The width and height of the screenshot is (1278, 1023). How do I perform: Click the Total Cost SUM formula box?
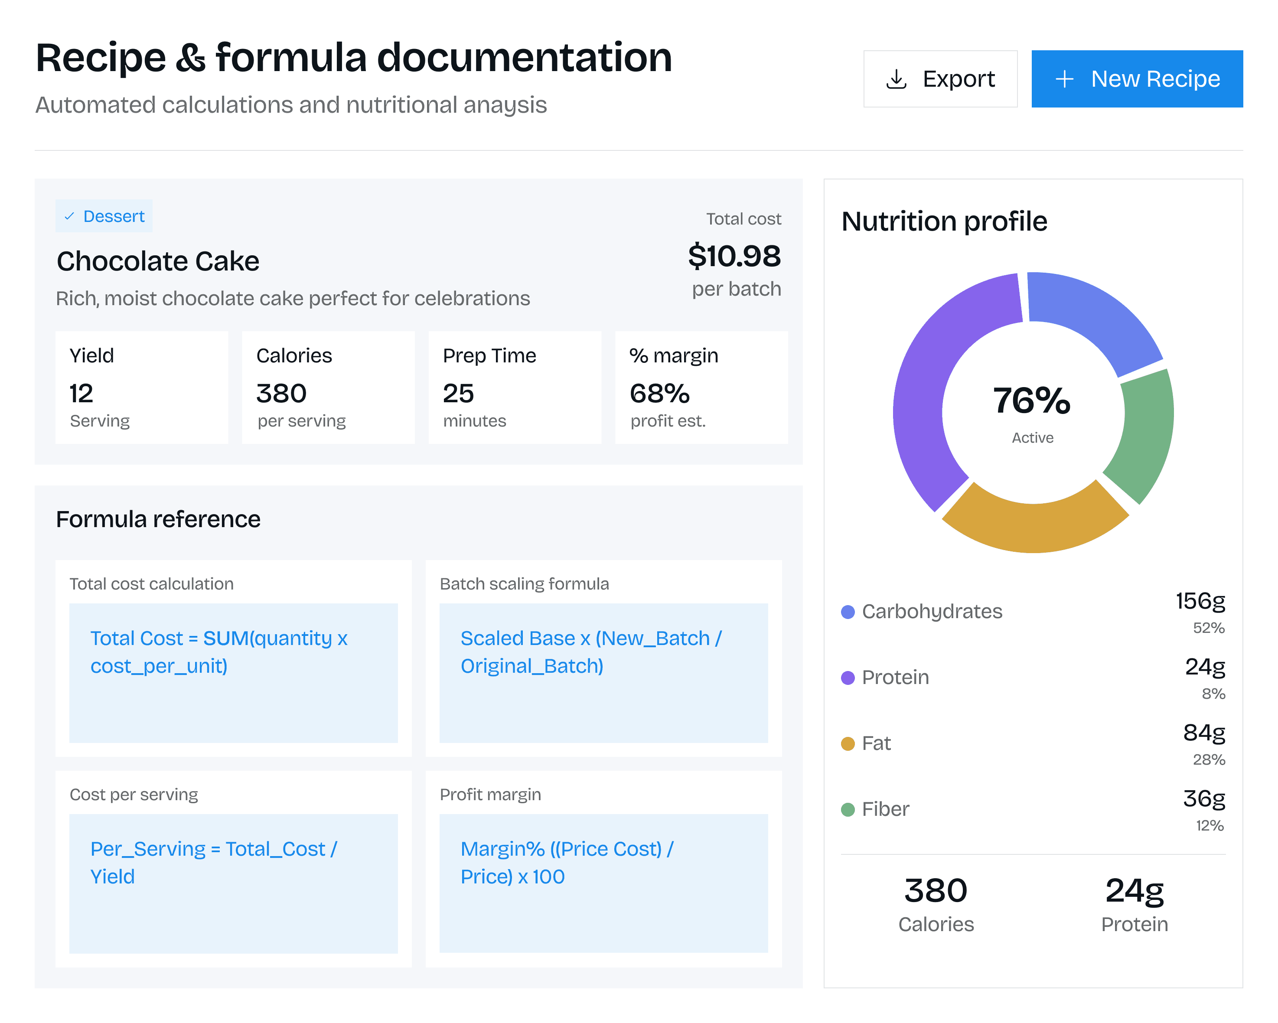click(234, 673)
